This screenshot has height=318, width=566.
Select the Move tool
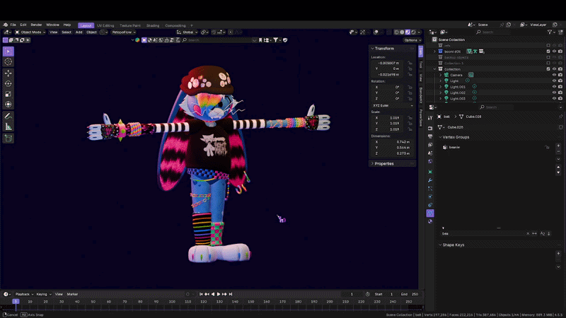click(x=8, y=73)
